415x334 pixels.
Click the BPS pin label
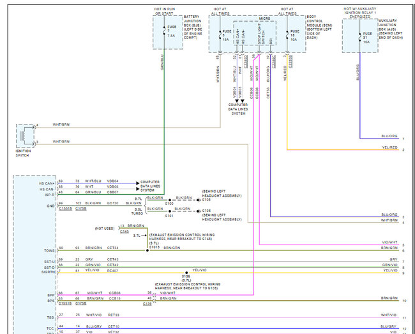(x=51, y=301)
